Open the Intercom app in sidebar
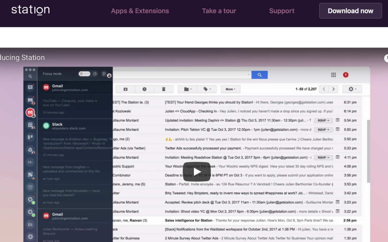 point(30,187)
